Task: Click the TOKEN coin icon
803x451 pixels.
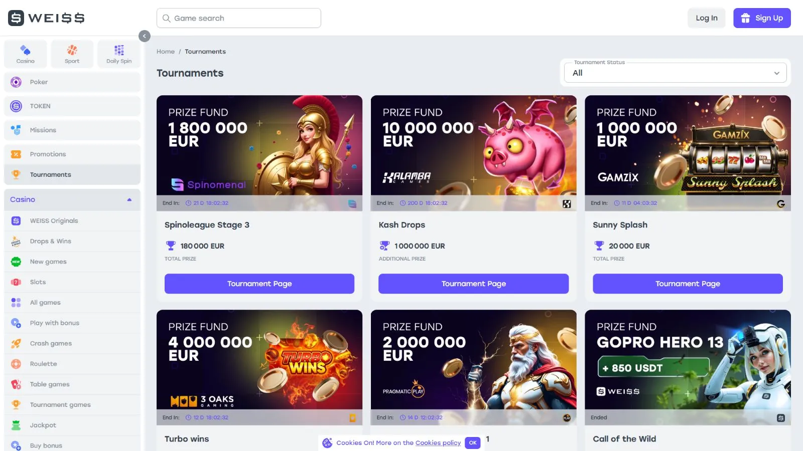Action: coord(16,106)
